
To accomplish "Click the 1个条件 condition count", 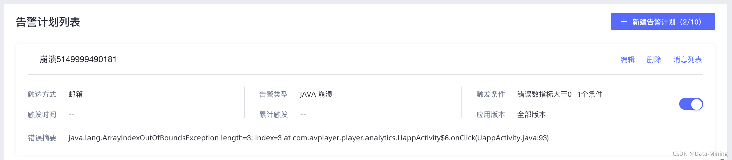I will pos(590,94).
